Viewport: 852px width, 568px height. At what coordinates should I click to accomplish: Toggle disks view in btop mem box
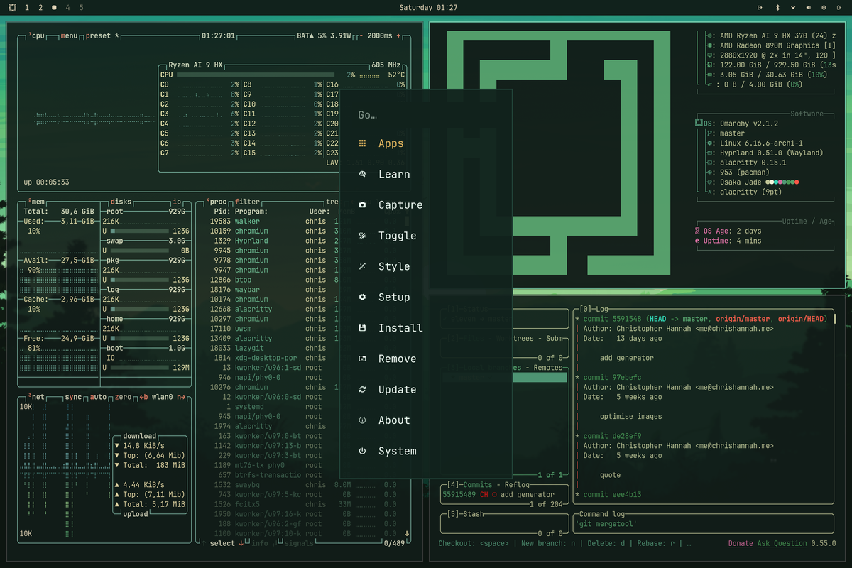(122, 202)
